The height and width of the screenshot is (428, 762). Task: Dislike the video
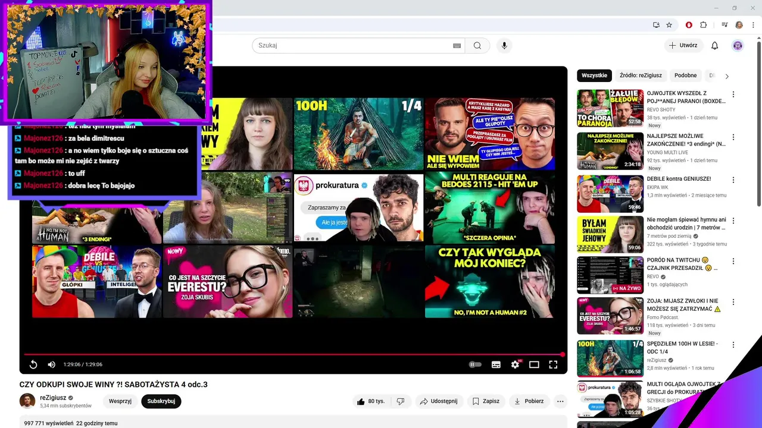400,401
